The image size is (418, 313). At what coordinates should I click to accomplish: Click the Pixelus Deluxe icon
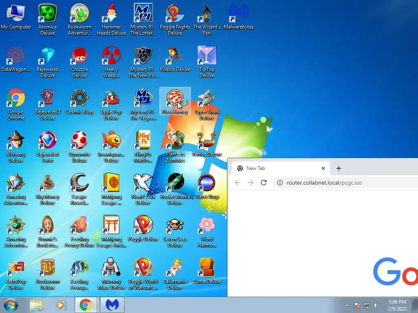coord(175,59)
